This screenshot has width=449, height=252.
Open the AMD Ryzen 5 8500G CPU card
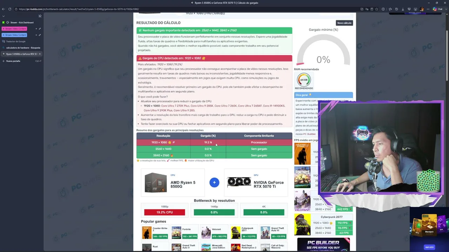pos(173,182)
